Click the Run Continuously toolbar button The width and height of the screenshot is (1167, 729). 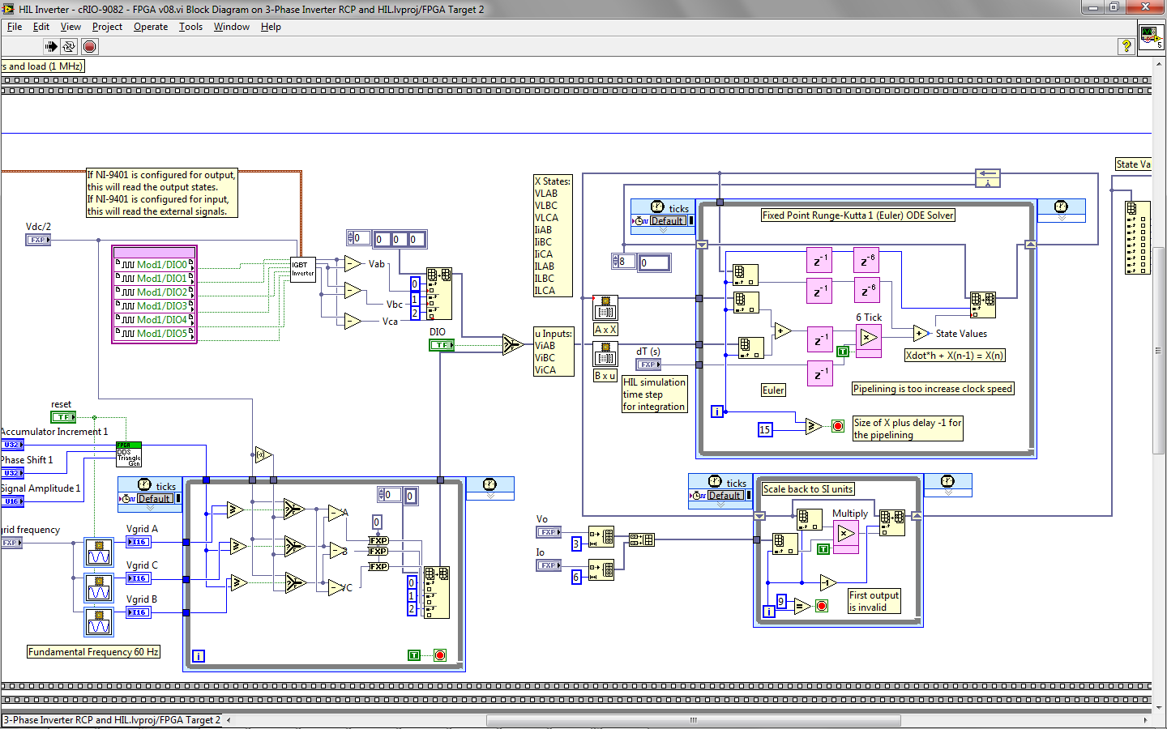70,46
